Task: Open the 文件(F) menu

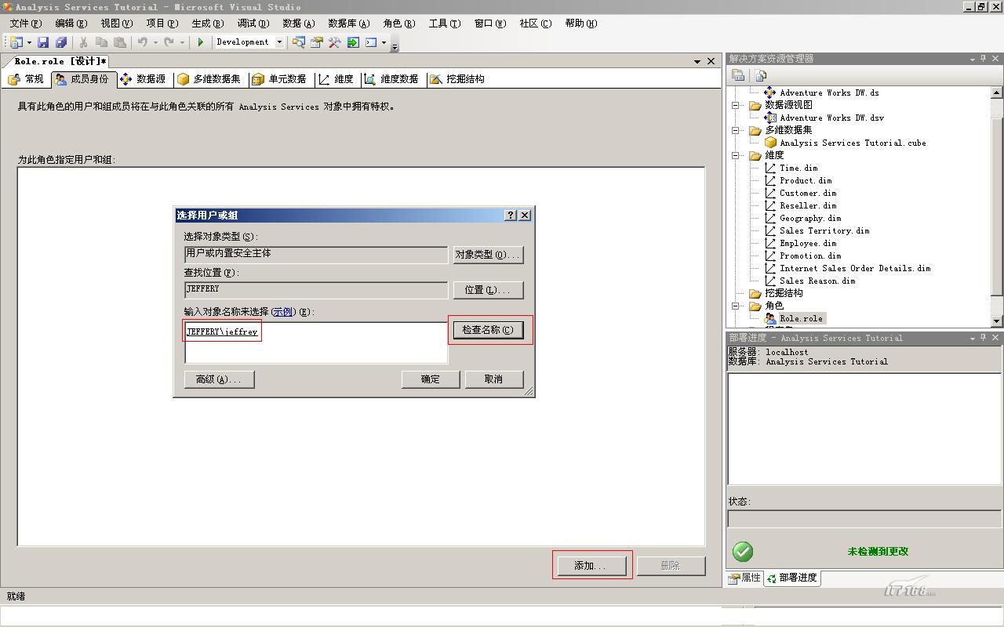Action: (x=26, y=24)
